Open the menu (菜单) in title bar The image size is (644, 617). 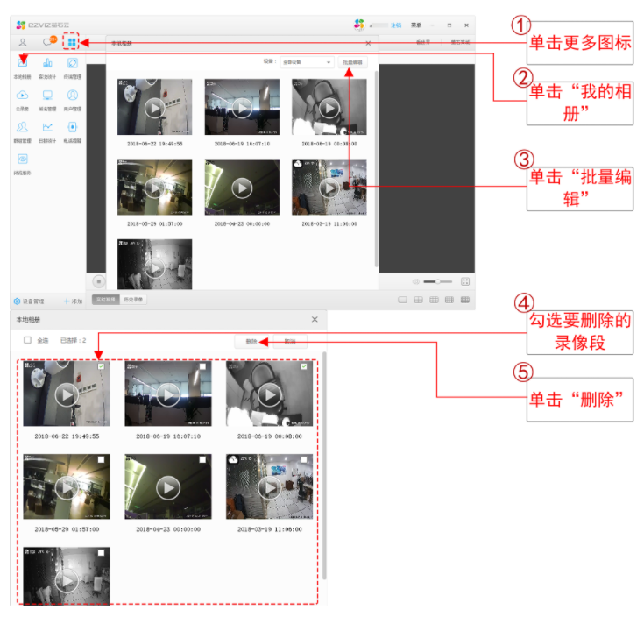tap(415, 25)
